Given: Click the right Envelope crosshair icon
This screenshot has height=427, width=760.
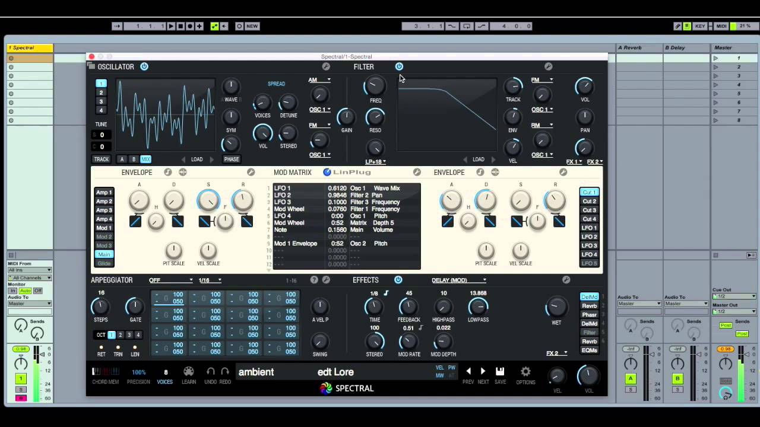Looking at the screenshot, I should pos(495,172).
